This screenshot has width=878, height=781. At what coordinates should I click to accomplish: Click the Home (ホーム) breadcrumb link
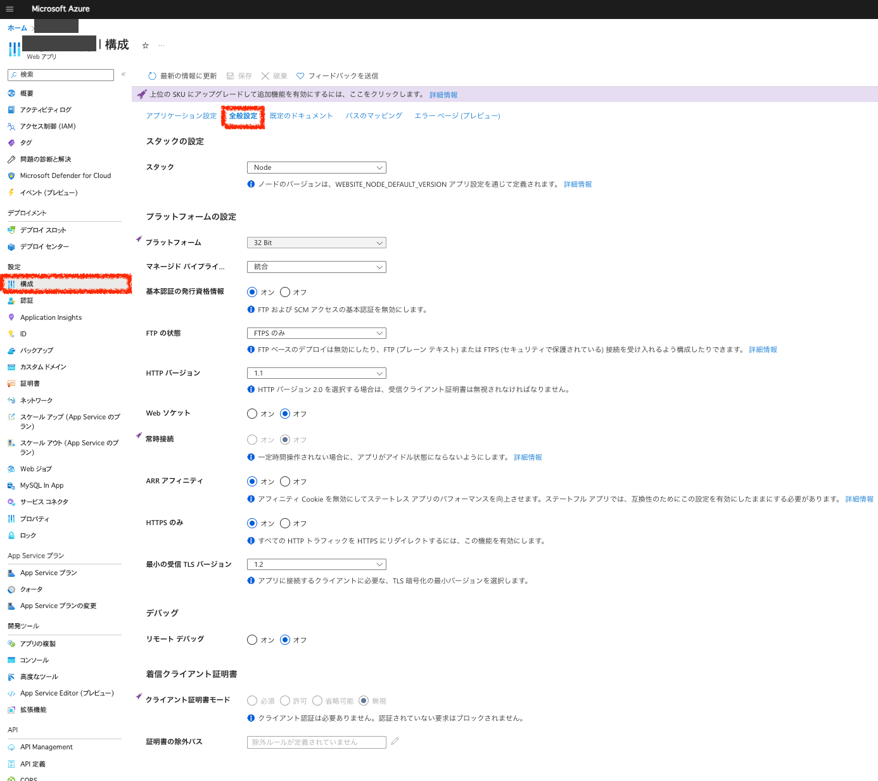17,28
